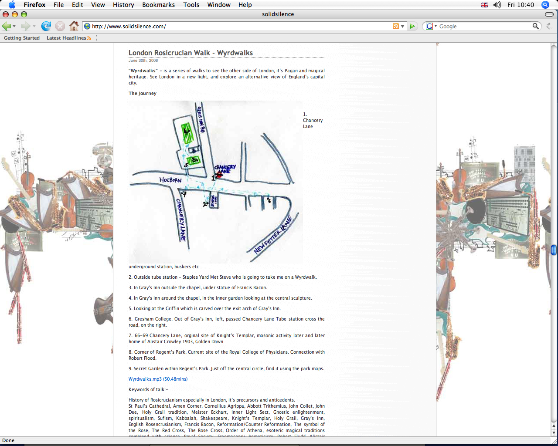Open the Tools menu
558x446 pixels.
click(191, 5)
